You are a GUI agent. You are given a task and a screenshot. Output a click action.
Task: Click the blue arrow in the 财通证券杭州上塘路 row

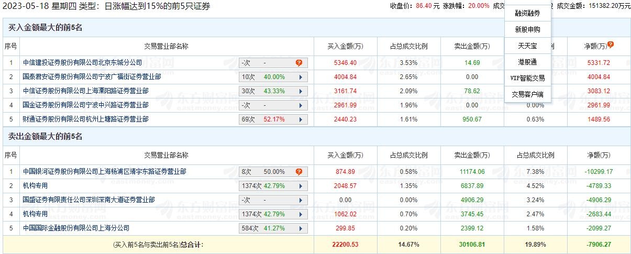(301, 119)
